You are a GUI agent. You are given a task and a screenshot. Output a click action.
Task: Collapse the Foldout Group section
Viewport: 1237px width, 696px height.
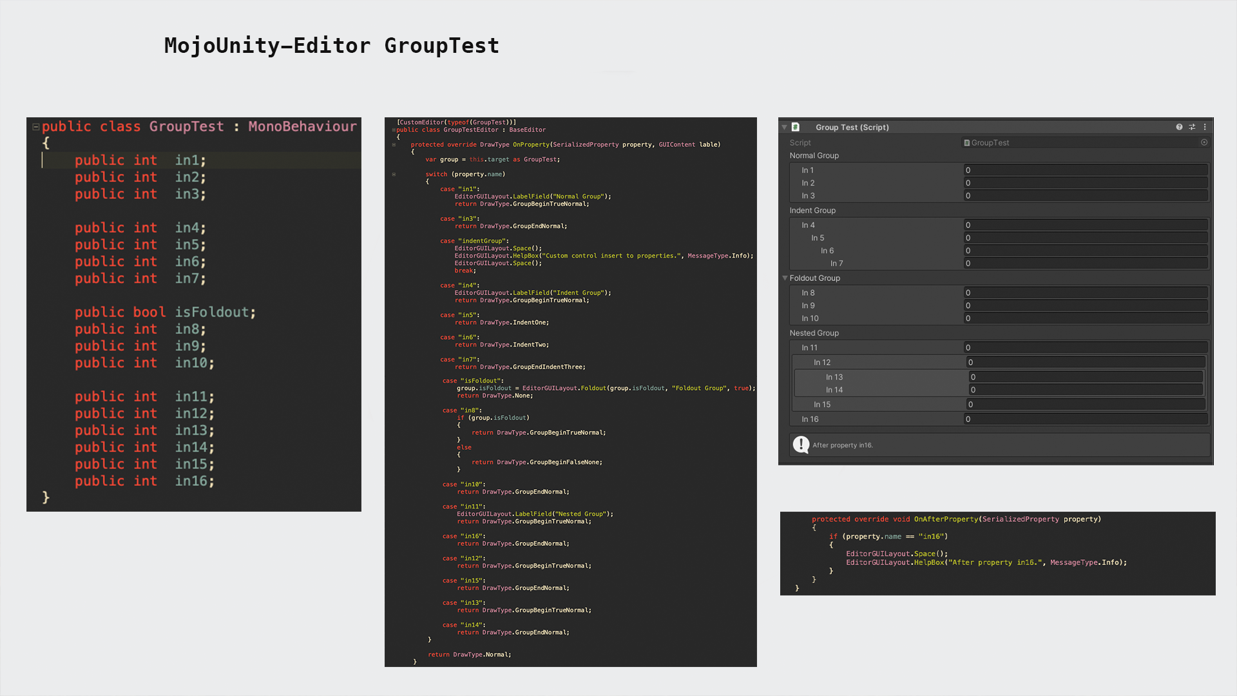(785, 278)
